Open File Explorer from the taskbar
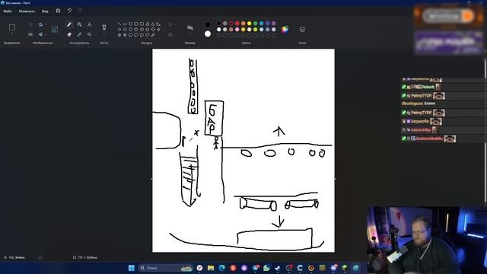487x274 pixels. coord(211,268)
